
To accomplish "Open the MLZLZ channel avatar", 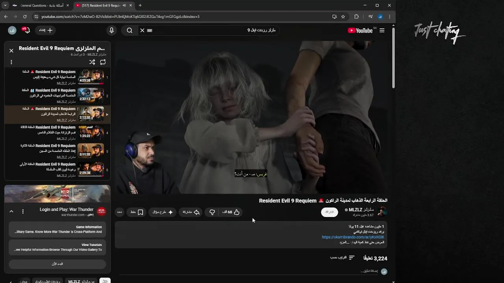I will [x=382, y=212].
